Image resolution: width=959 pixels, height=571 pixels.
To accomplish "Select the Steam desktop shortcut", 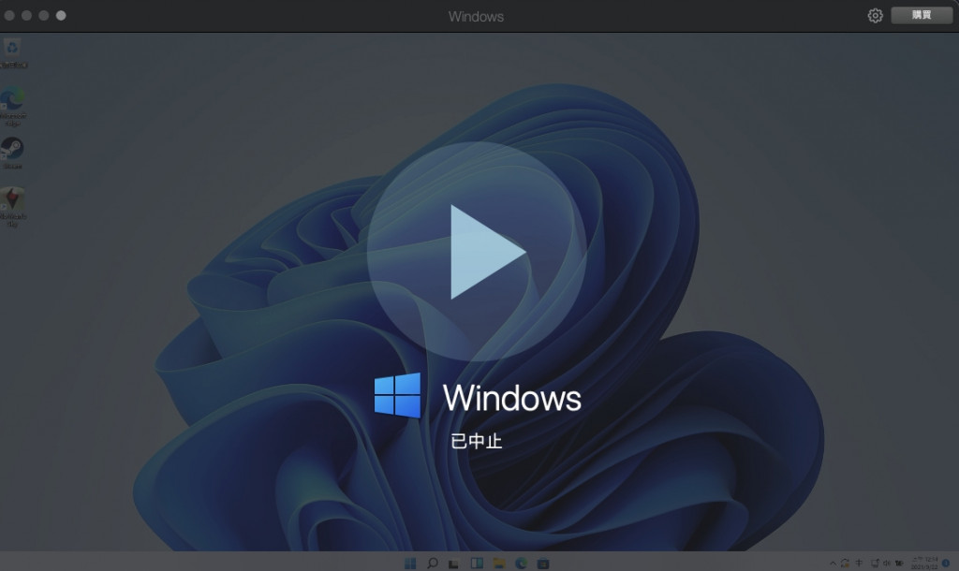I will click(12, 153).
